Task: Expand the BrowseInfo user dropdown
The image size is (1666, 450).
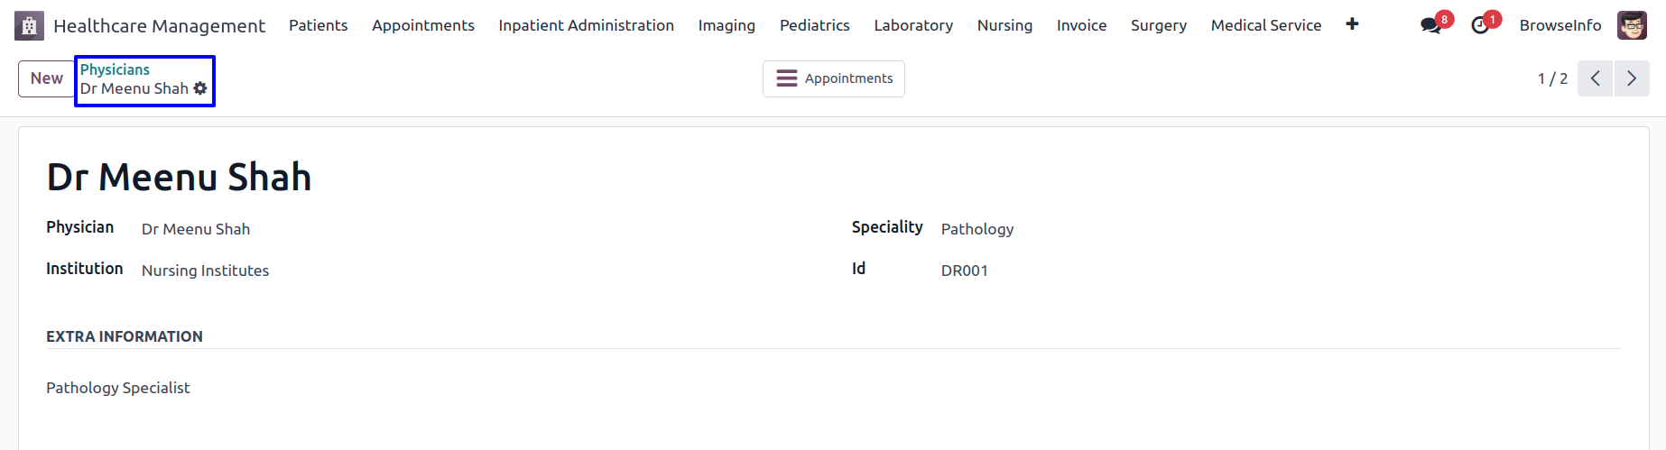Action: (1560, 25)
